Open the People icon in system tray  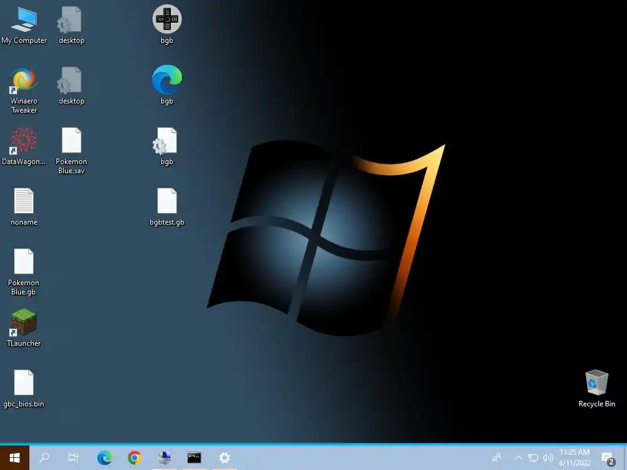click(497, 458)
